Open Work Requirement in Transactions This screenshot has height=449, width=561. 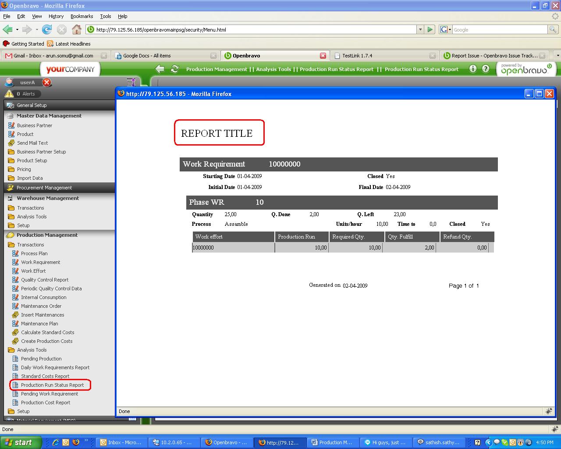41,262
